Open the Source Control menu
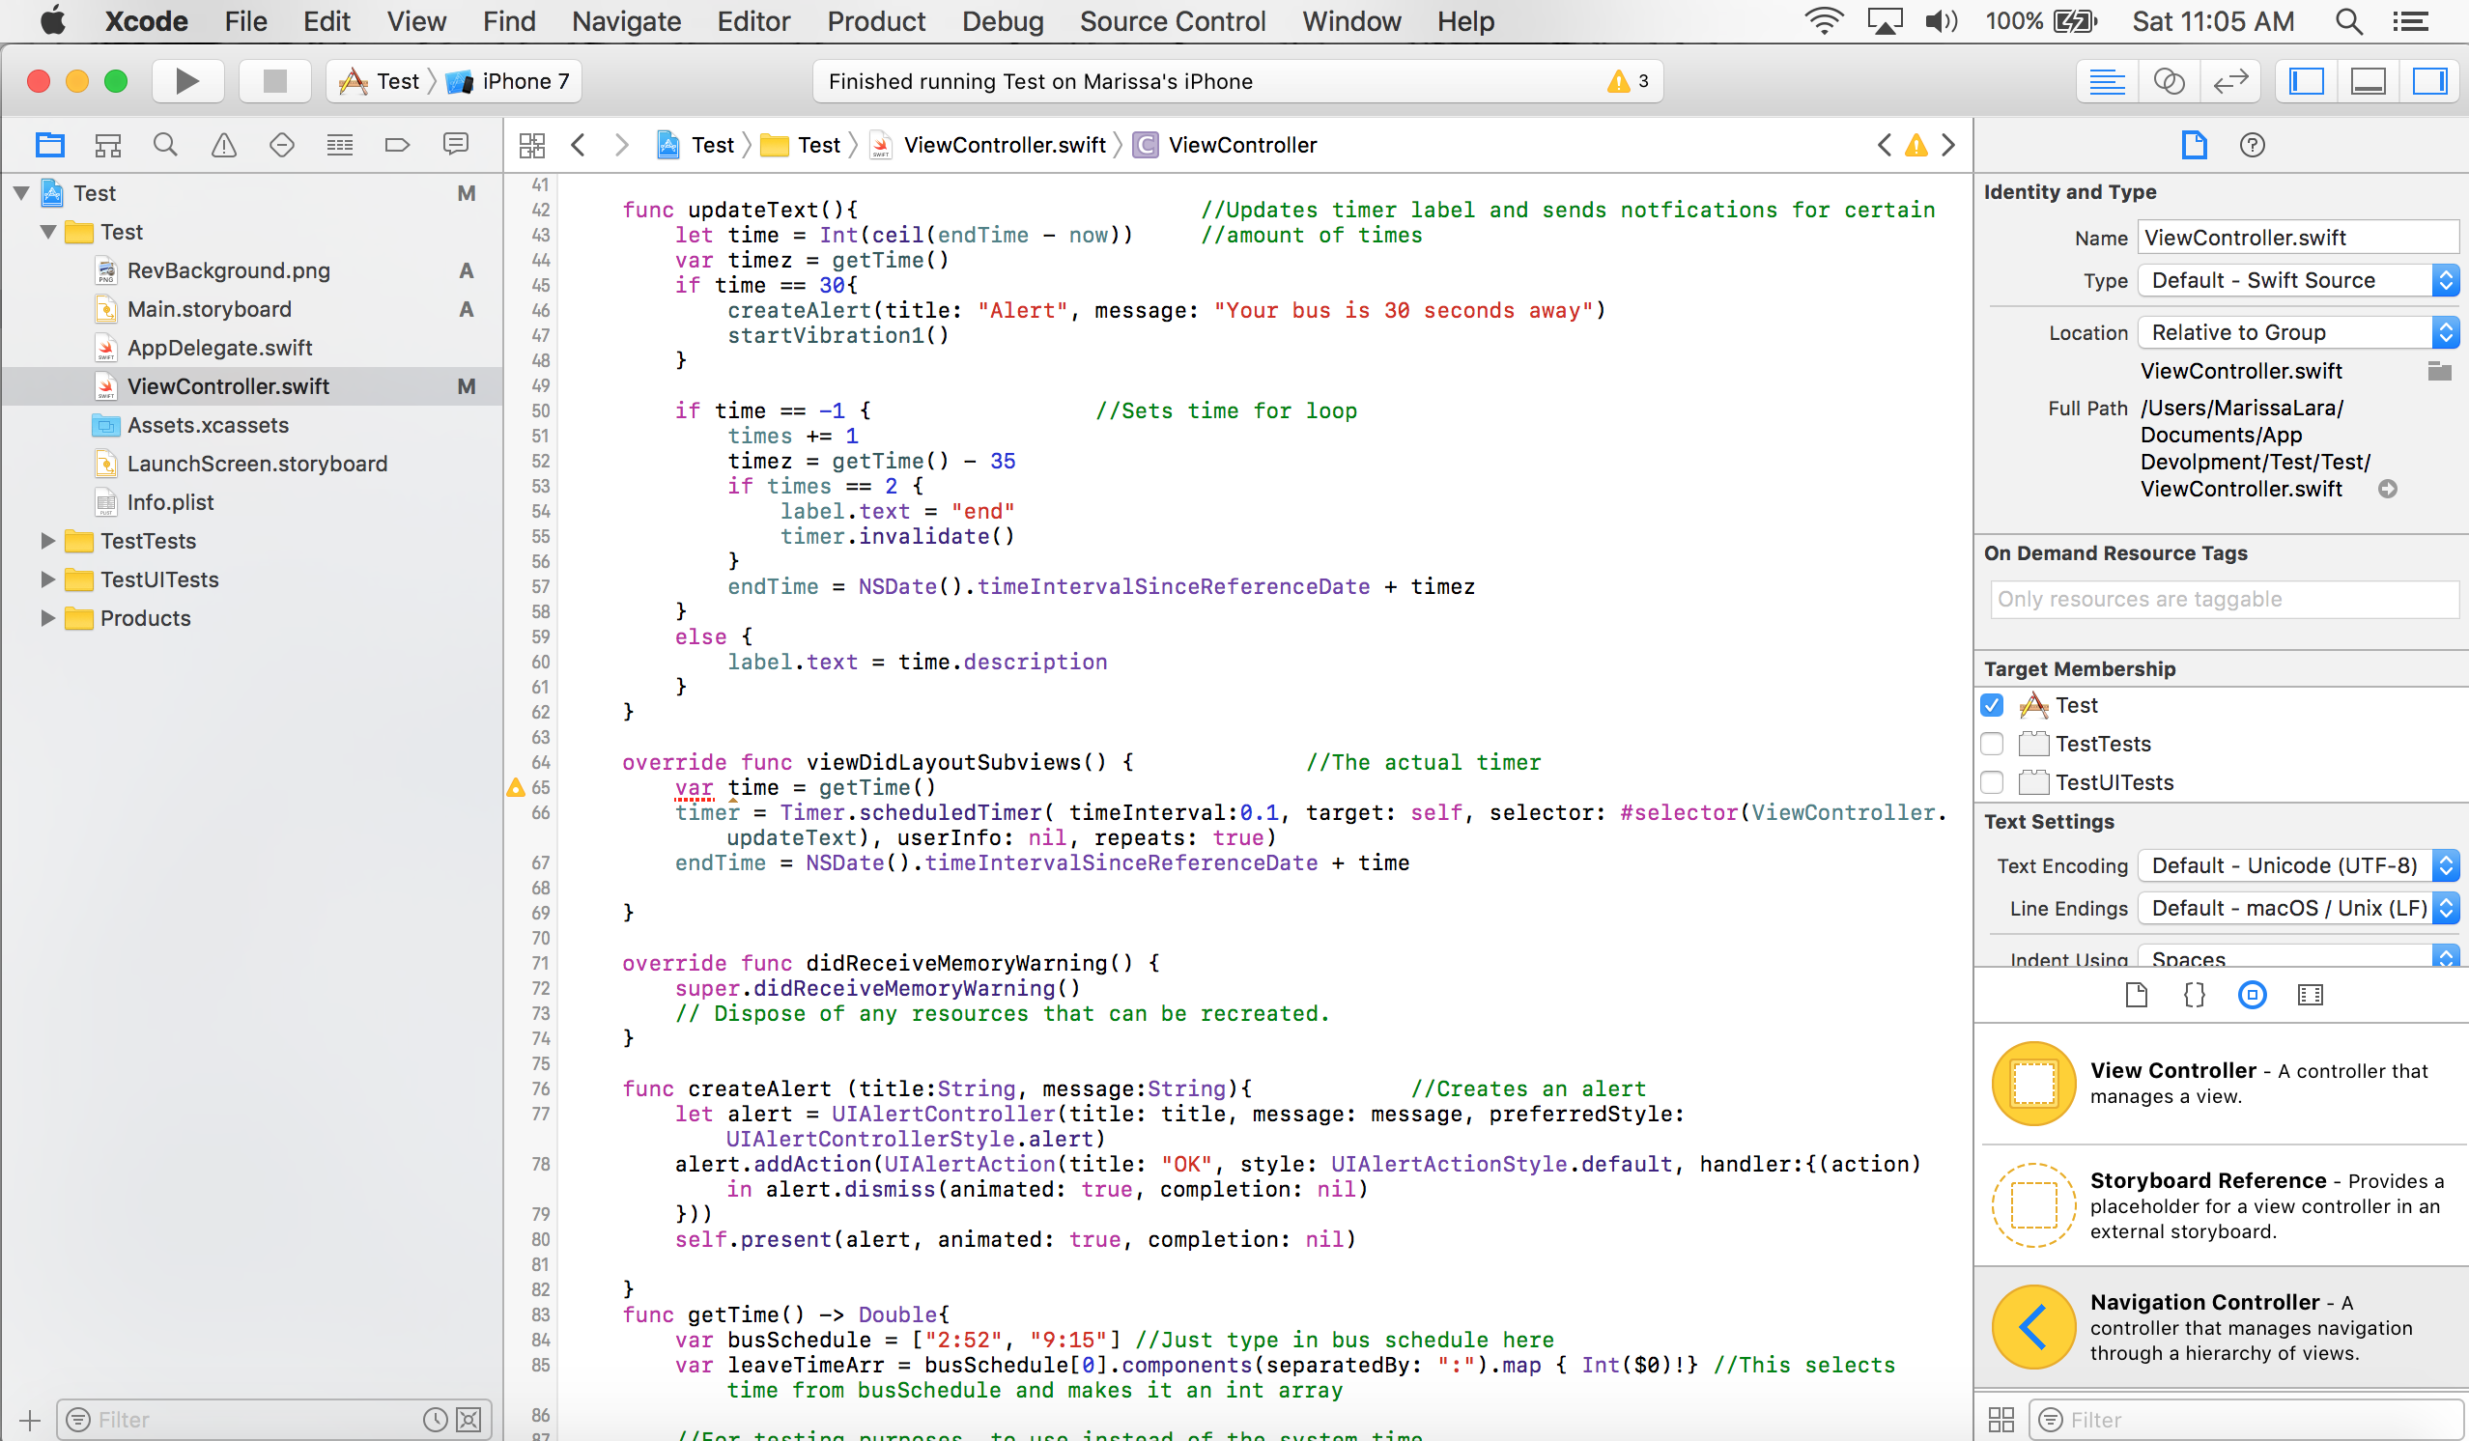Image resolution: width=2469 pixels, height=1441 pixels. click(x=1172, y=21)
